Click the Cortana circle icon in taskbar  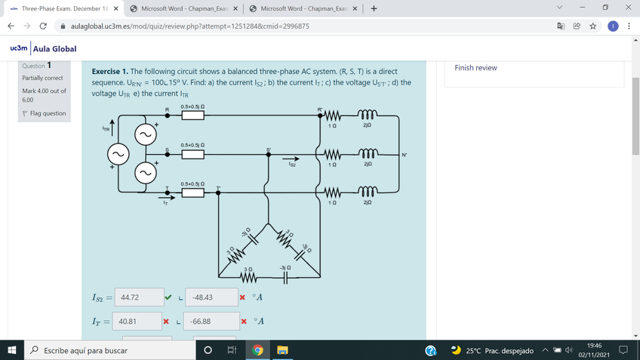tap(208, 351)
